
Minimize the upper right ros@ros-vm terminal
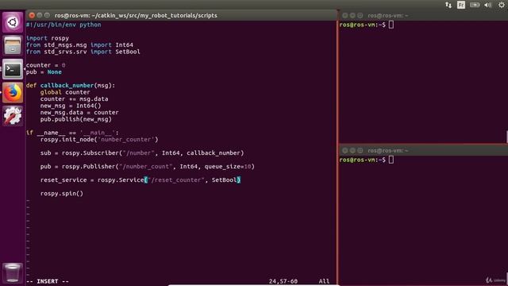point(352,15)
